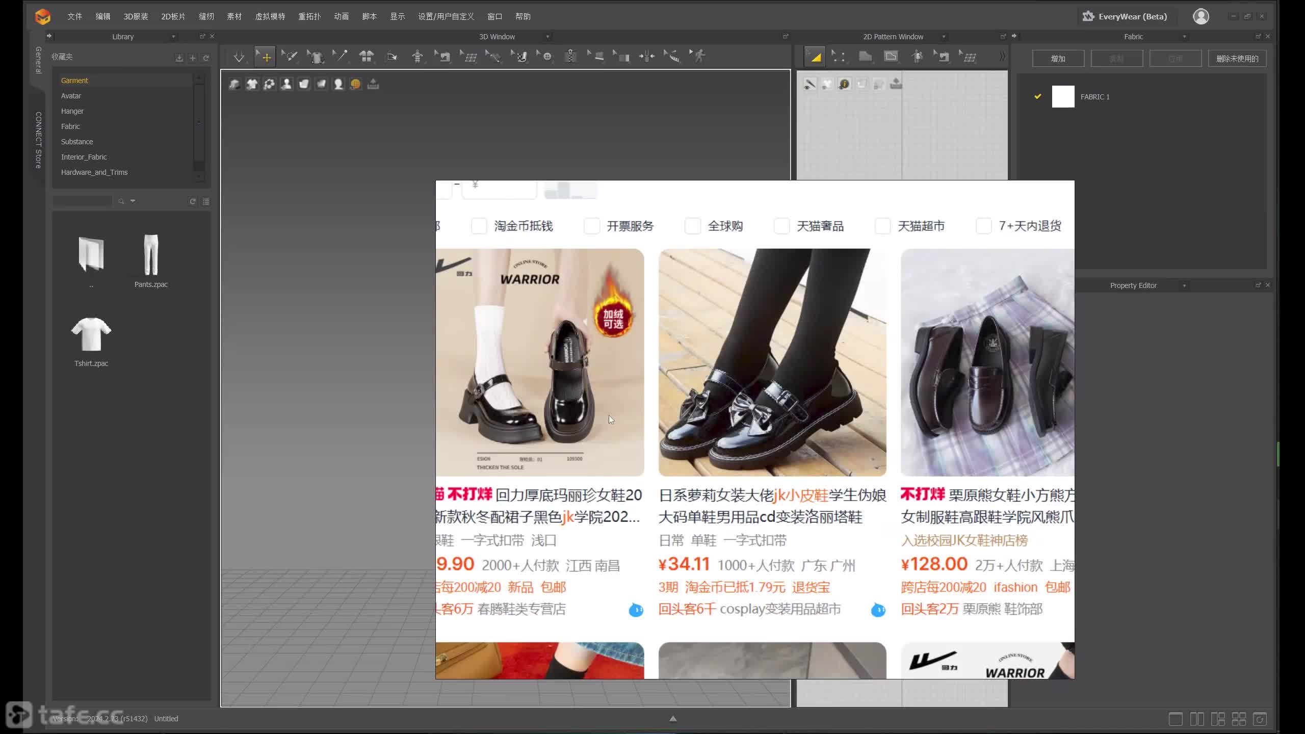The width and height of the screenshot is (1305, 734).
Task: Select the measuring tape tool in 3D toolbar
Action: [672, 57]
